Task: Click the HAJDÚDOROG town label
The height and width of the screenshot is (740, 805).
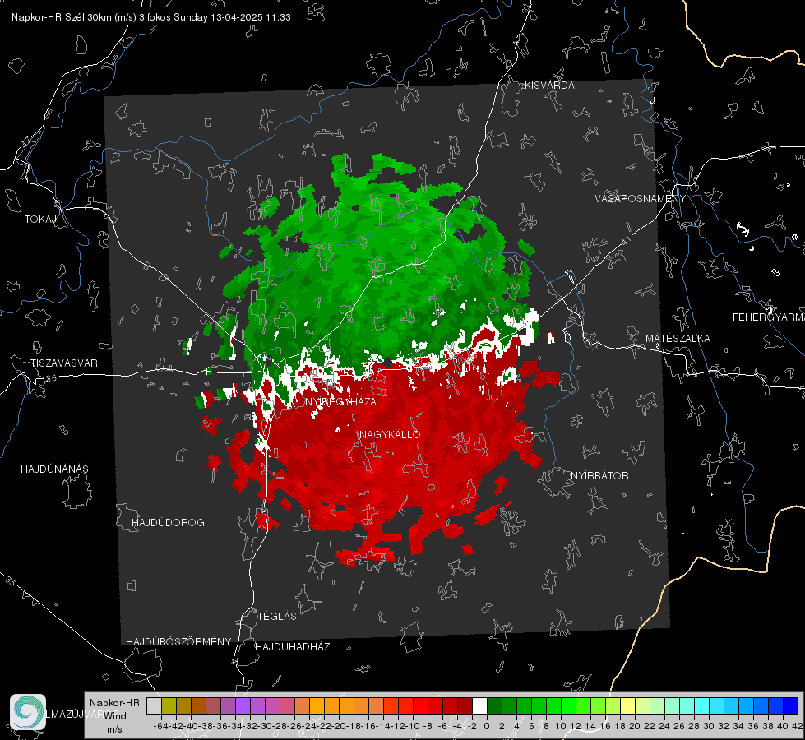Action: tap(168, 522)
